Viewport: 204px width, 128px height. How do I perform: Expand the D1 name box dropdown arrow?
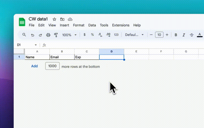36,45
